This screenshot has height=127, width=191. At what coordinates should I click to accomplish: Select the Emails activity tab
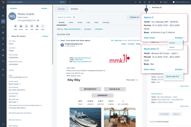(80, 23)
